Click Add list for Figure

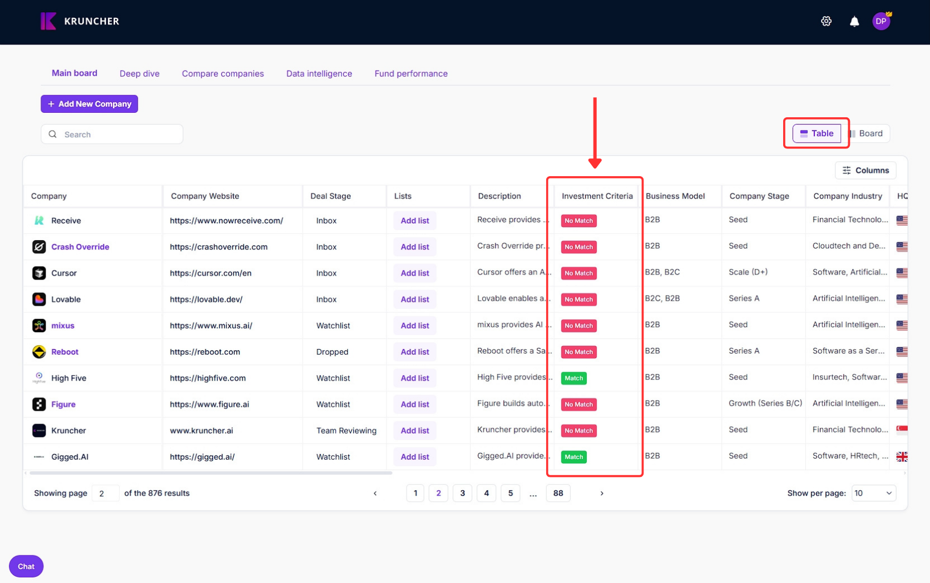click(x=415, y=404)
